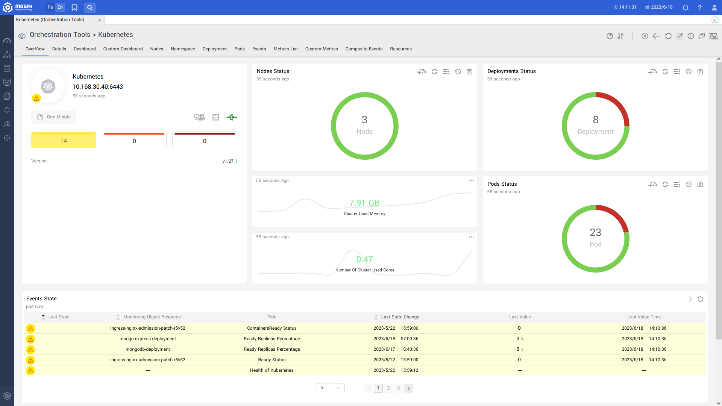The height and width of the screenshot is (406, 722).
Task: Open the users icon in sidebar
Action: (7, 124)
